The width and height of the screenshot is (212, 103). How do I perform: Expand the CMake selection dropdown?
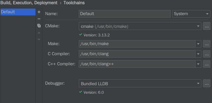(140, 26)
